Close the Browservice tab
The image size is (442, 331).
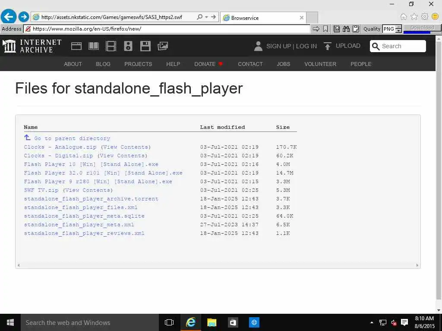302,18
